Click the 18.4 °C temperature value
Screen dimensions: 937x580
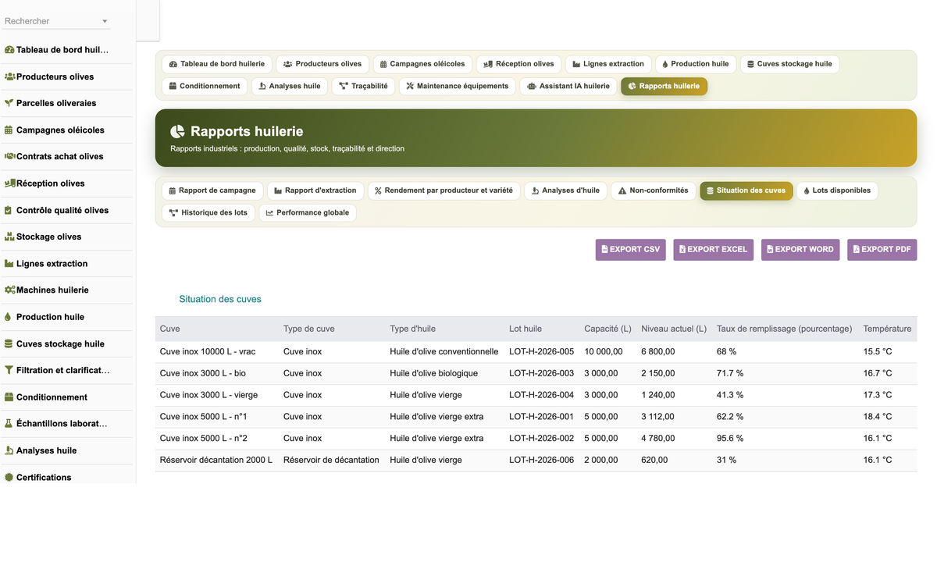click(878, 417)
